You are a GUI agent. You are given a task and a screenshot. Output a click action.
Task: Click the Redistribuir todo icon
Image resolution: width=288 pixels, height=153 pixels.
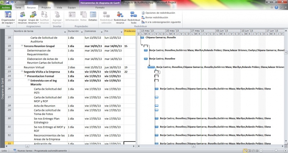[134, 17]
